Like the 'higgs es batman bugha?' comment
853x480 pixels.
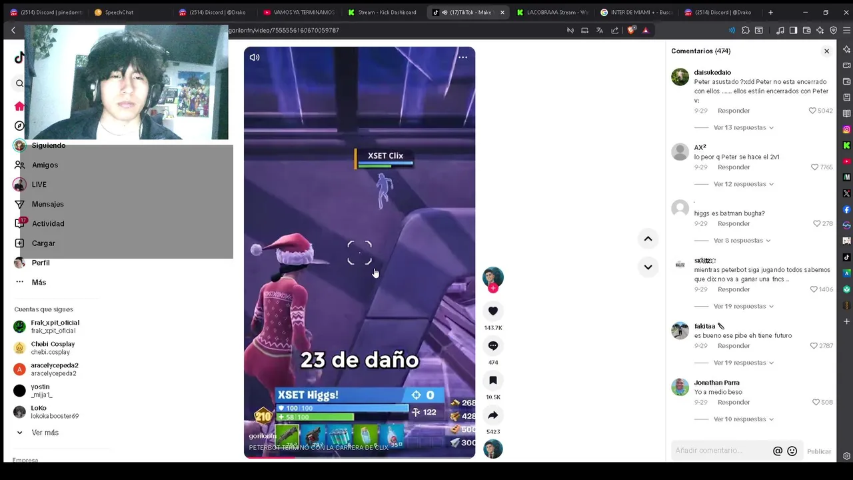click(x=816, y=223)
